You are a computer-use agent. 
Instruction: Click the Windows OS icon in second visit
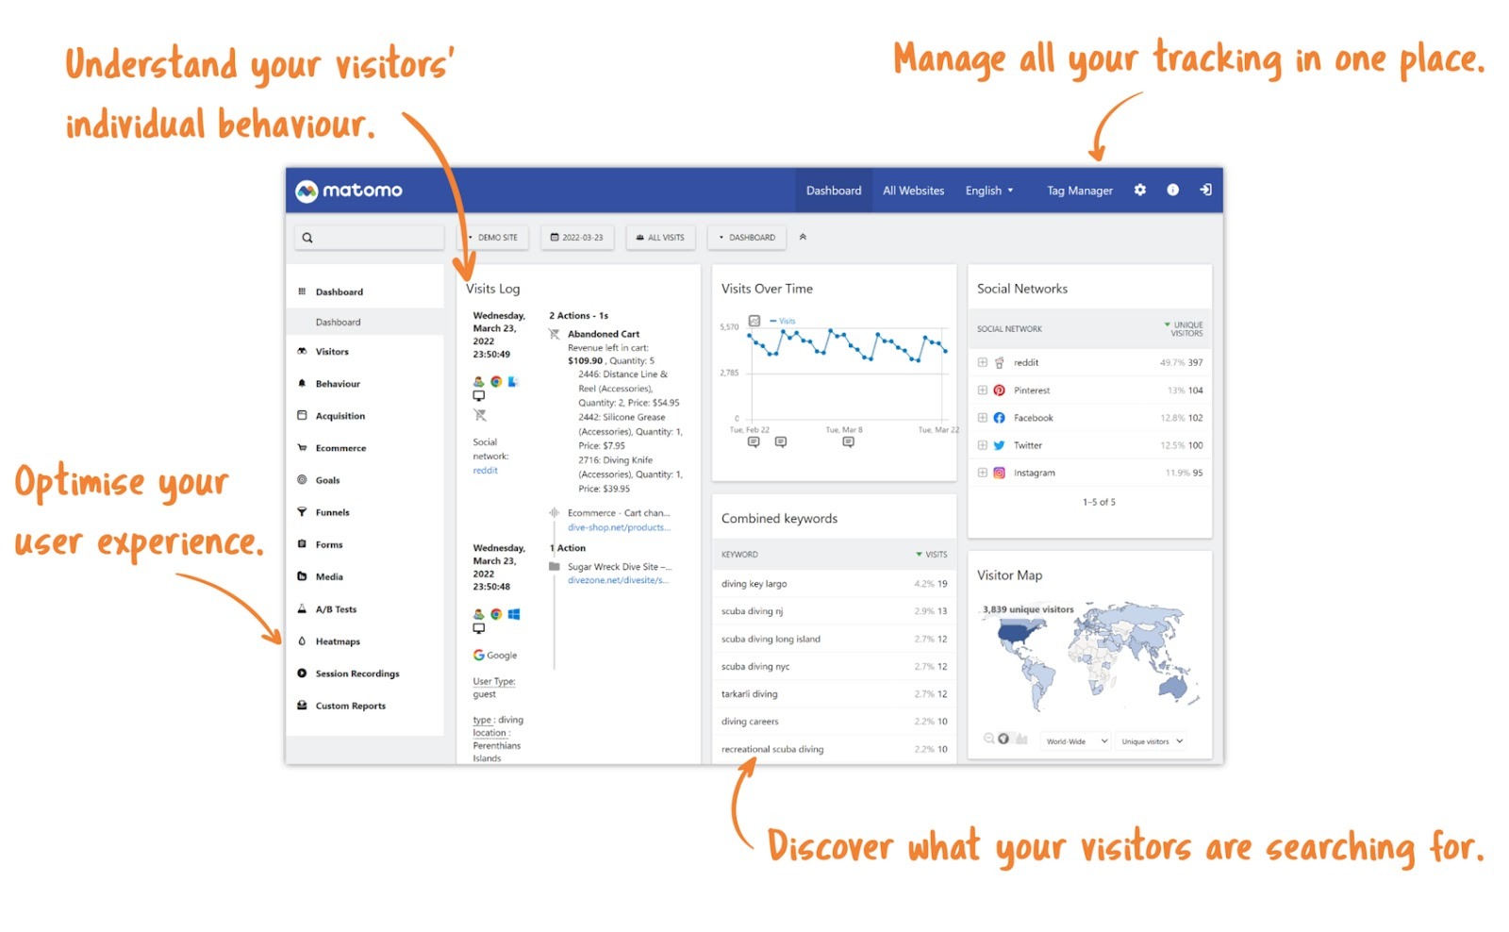tap(514, 614)
